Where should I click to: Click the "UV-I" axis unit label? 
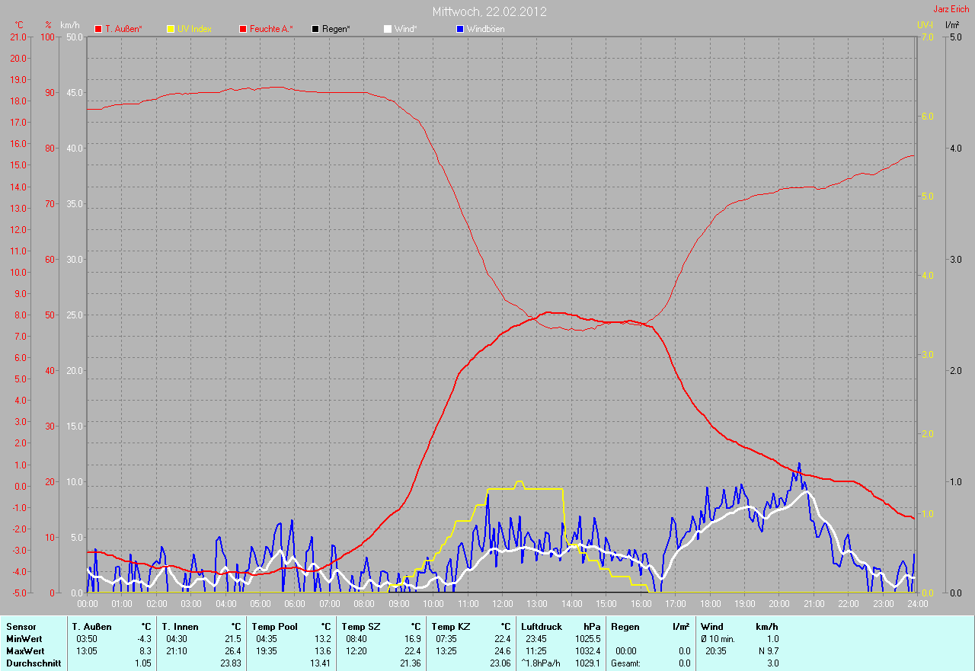tap(925, 25)
